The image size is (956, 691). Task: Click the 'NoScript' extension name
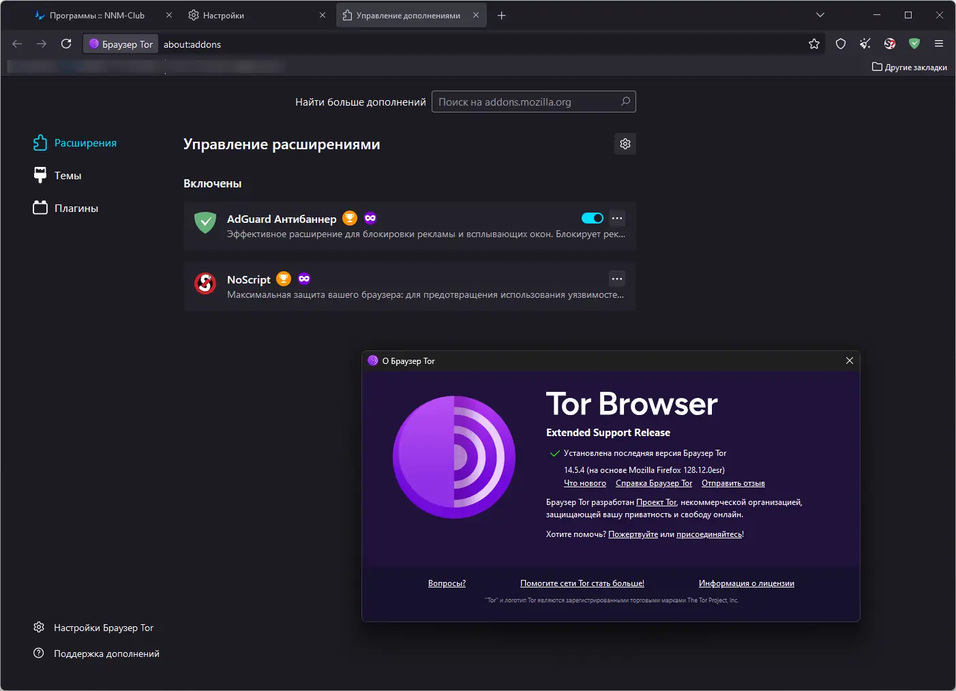(x=249, y=279)
